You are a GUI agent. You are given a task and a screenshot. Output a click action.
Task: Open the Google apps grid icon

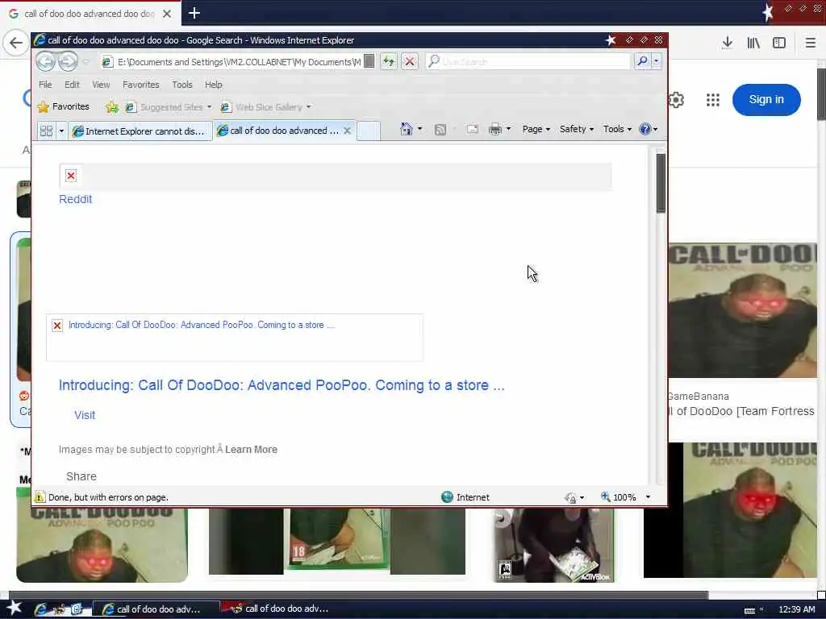pos(713,99)
